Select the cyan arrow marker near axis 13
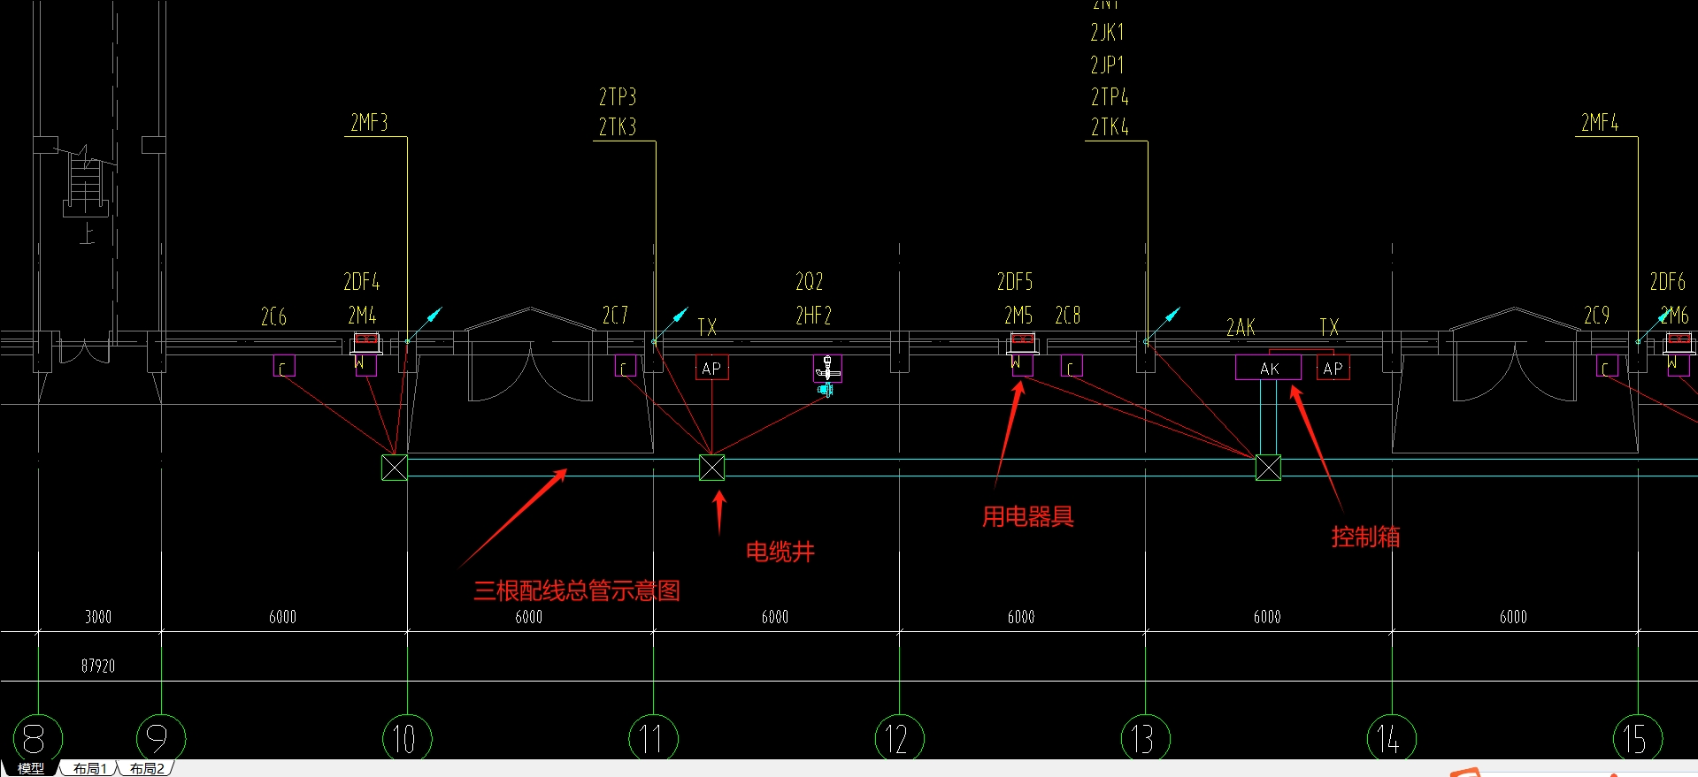 [x=1163, y=324]
